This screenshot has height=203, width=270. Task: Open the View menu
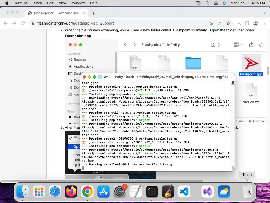click(x=63, y=3)
